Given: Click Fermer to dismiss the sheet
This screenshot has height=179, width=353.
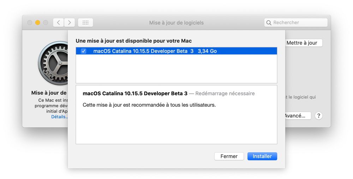Looking at the screenshot, I should pos(229,156).
